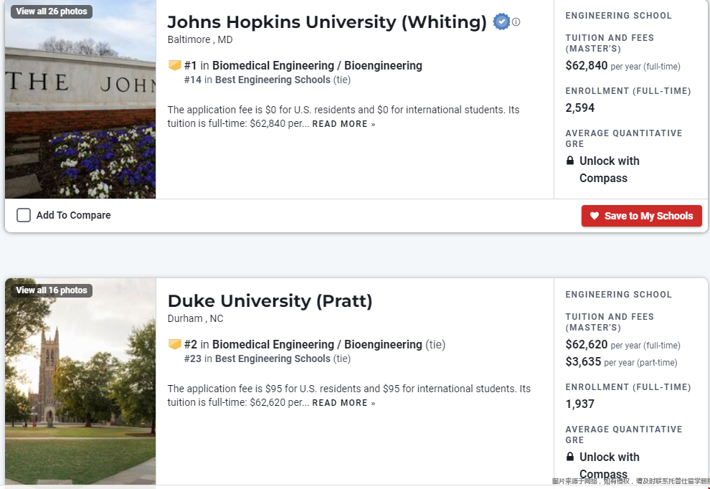This screenshot has width=710, height=489.
Task: Click Unlock with Compass for Johns Hopkins GRE
Action: pos(609,170)
